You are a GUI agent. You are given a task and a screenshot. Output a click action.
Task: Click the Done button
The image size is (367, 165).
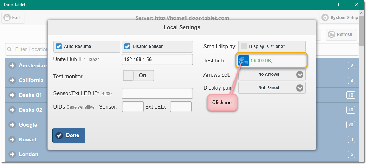pos(69,135)
